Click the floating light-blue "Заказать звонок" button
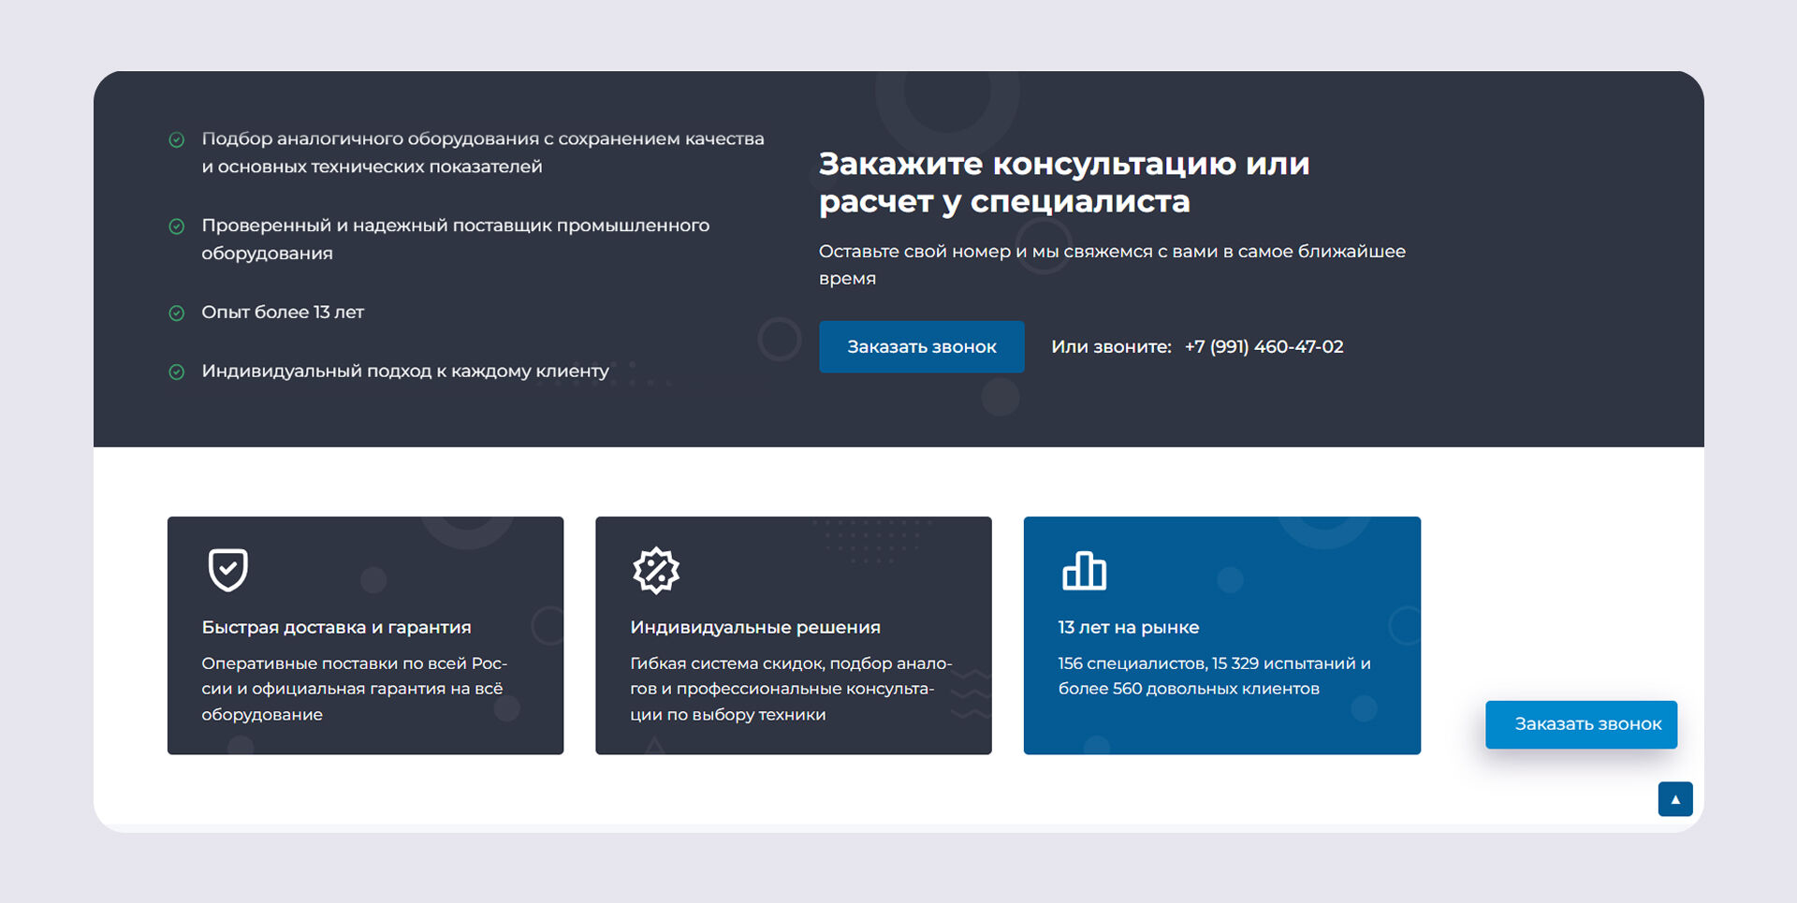This screenshot has height=903, width=1797. tap(1581, 724)
